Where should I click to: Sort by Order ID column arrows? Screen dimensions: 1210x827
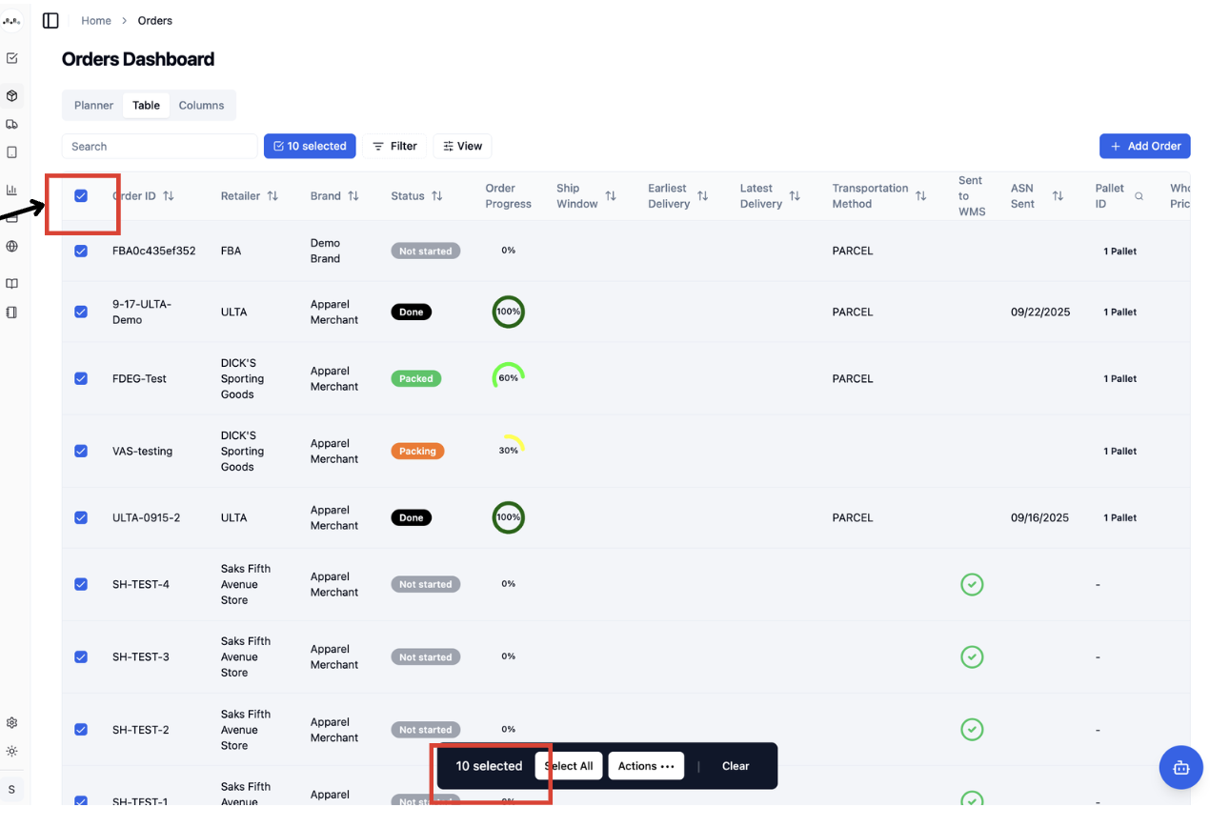click(x=169, y=196)
